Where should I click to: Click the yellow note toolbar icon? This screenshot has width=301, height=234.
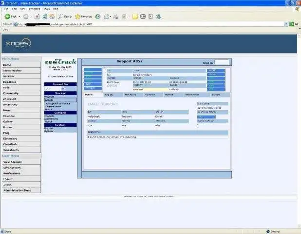click(135, 17)
